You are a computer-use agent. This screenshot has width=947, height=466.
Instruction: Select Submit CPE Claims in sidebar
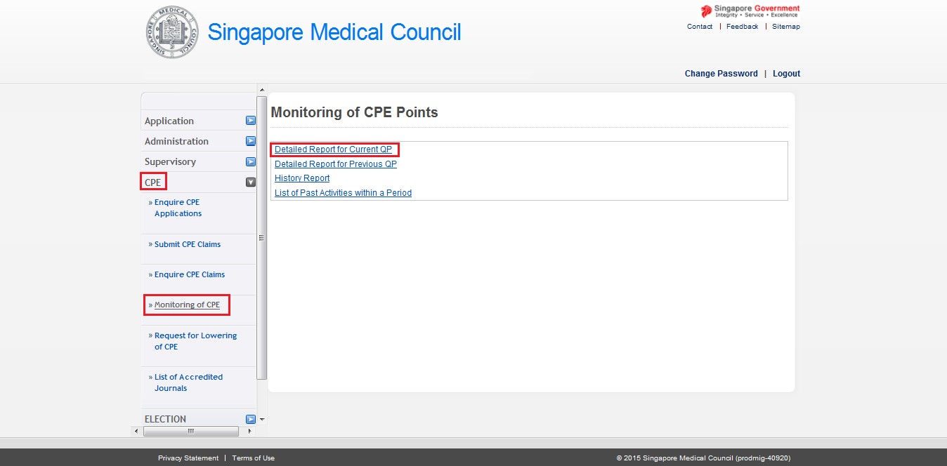[187, 244]
